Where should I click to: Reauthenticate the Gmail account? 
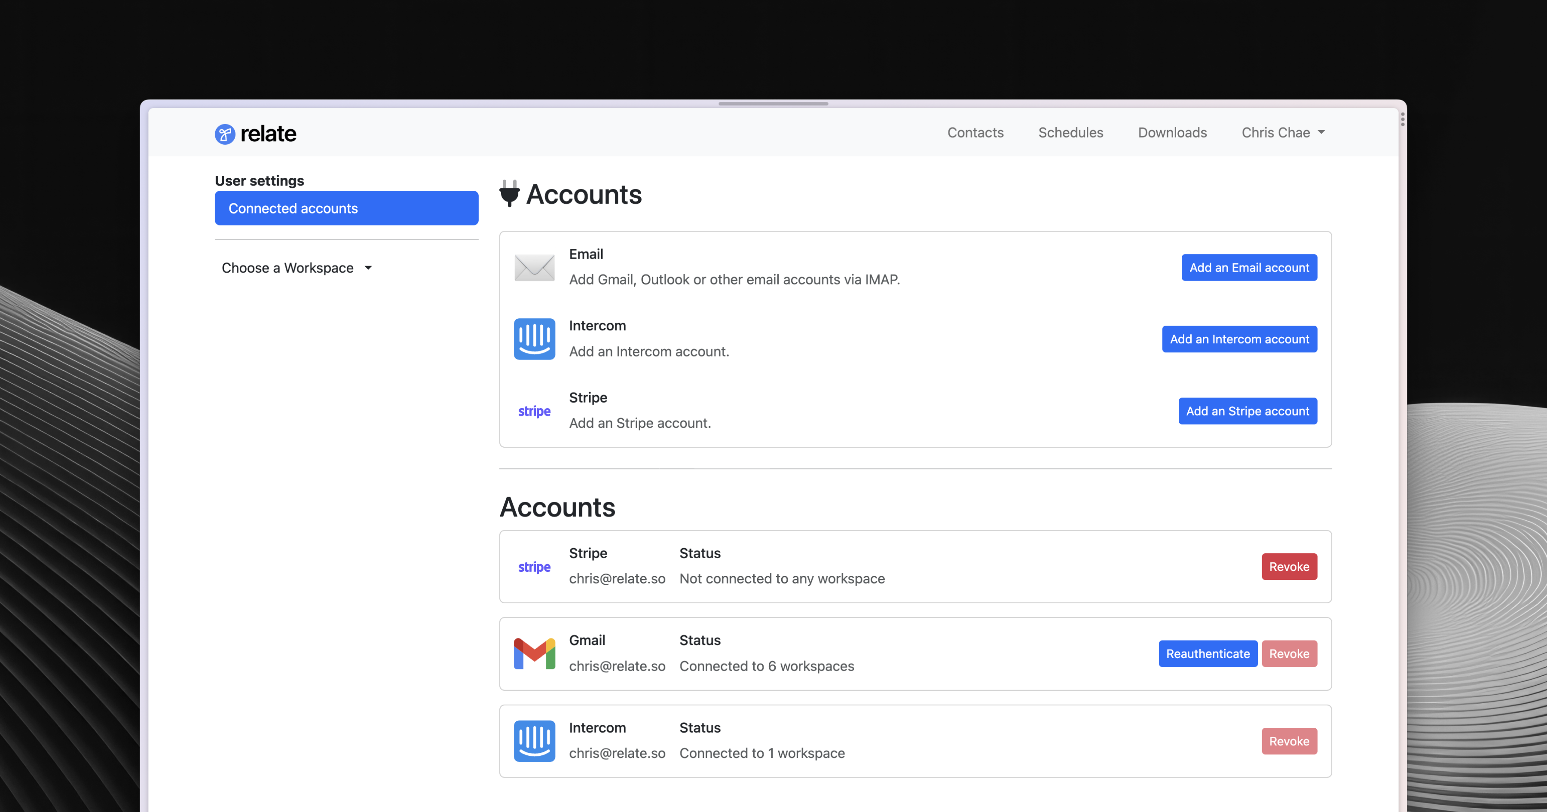[x=1208, y=653]
